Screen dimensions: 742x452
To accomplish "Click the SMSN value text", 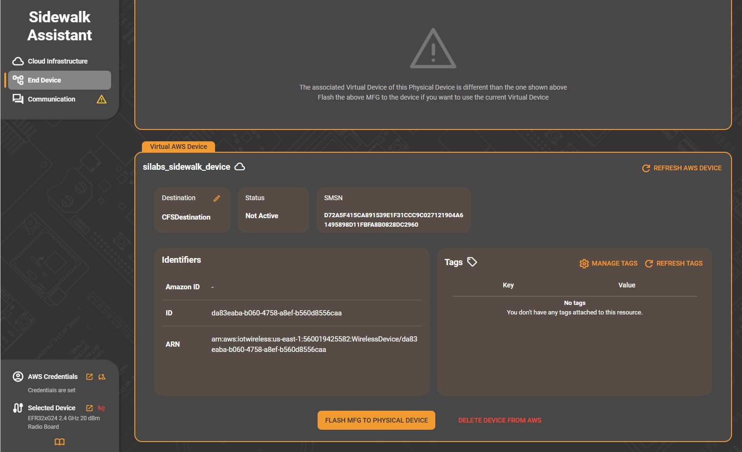I will (393, 220).
